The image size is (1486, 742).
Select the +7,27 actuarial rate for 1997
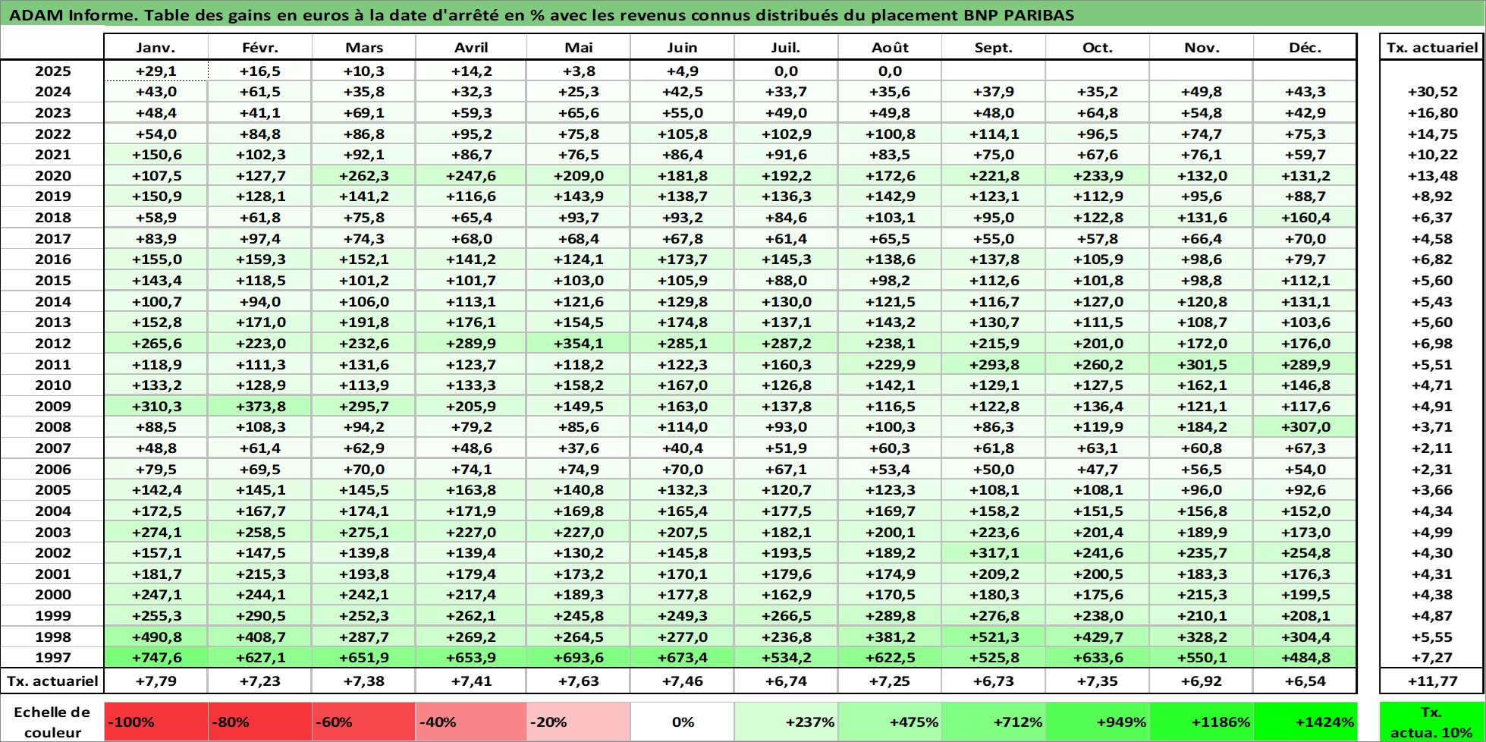[1432, 658]
